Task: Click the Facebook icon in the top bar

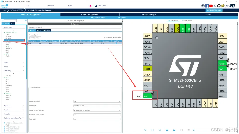Action: coord(207,6)
